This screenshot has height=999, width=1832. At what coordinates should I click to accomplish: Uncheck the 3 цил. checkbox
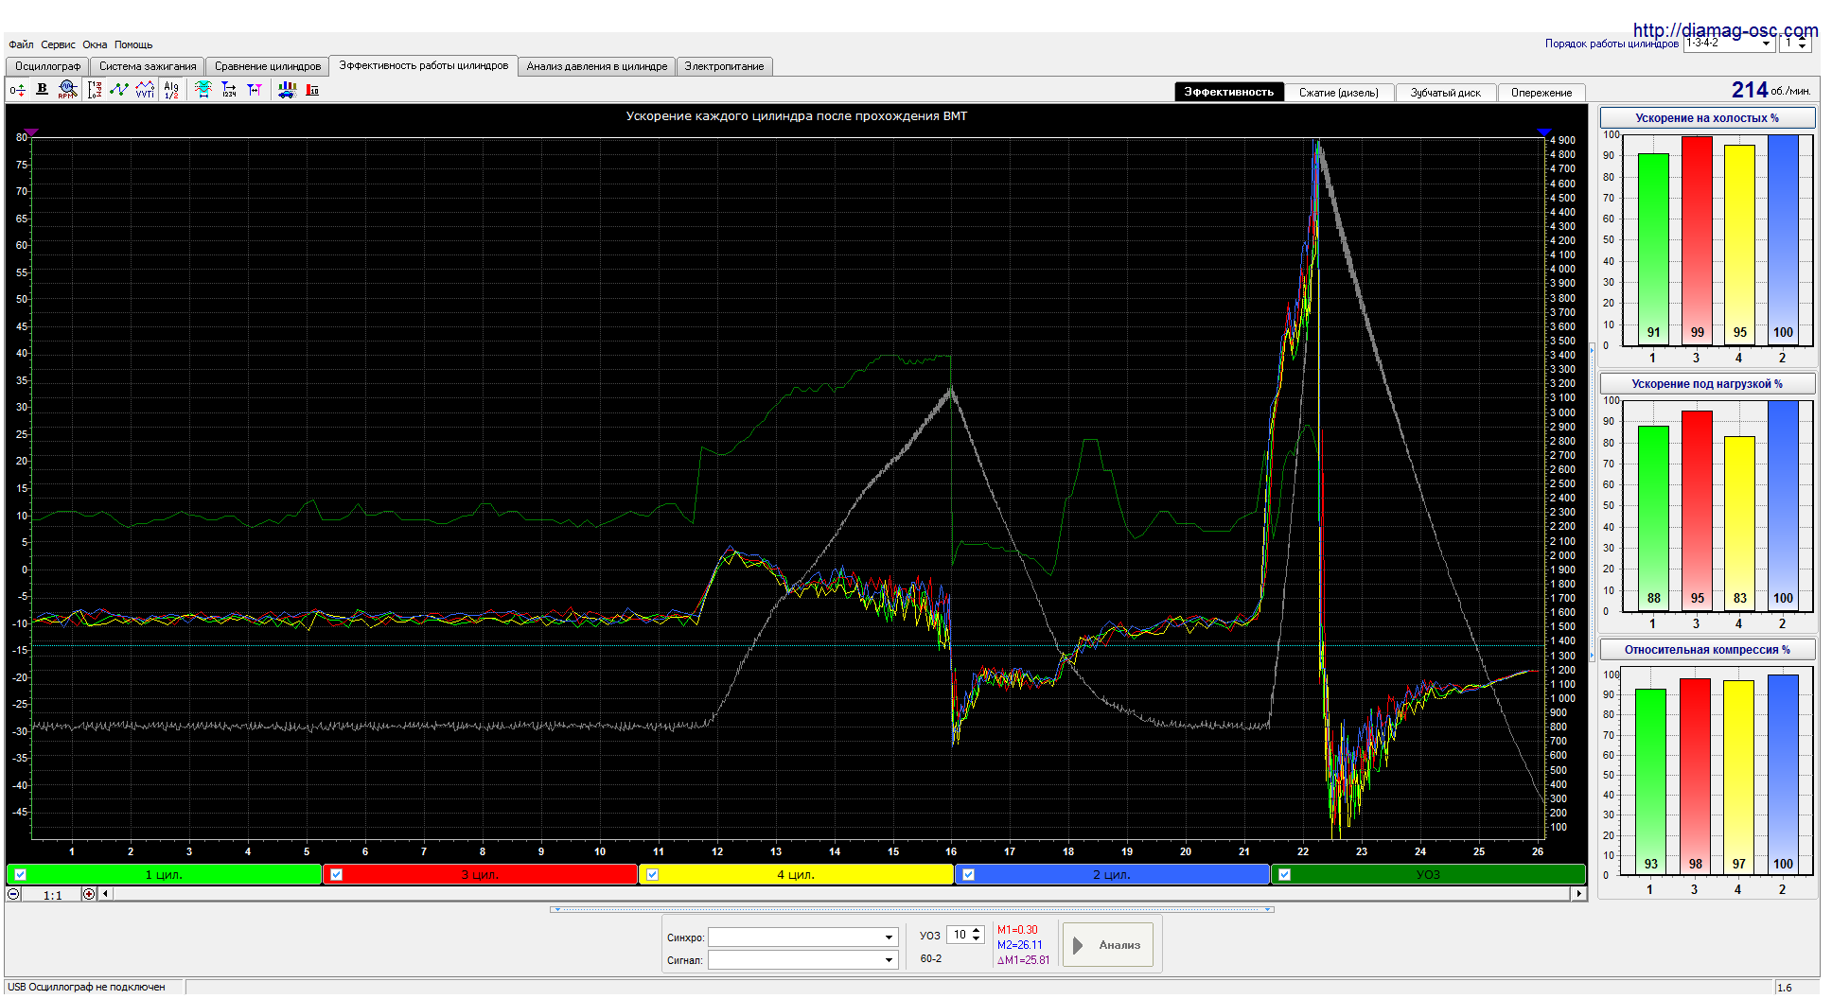click(337, 875)
